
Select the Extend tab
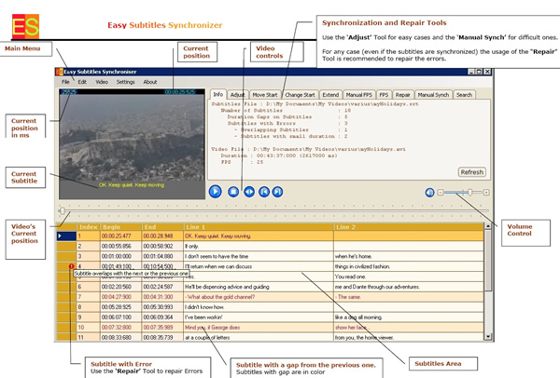pos(330,95)
